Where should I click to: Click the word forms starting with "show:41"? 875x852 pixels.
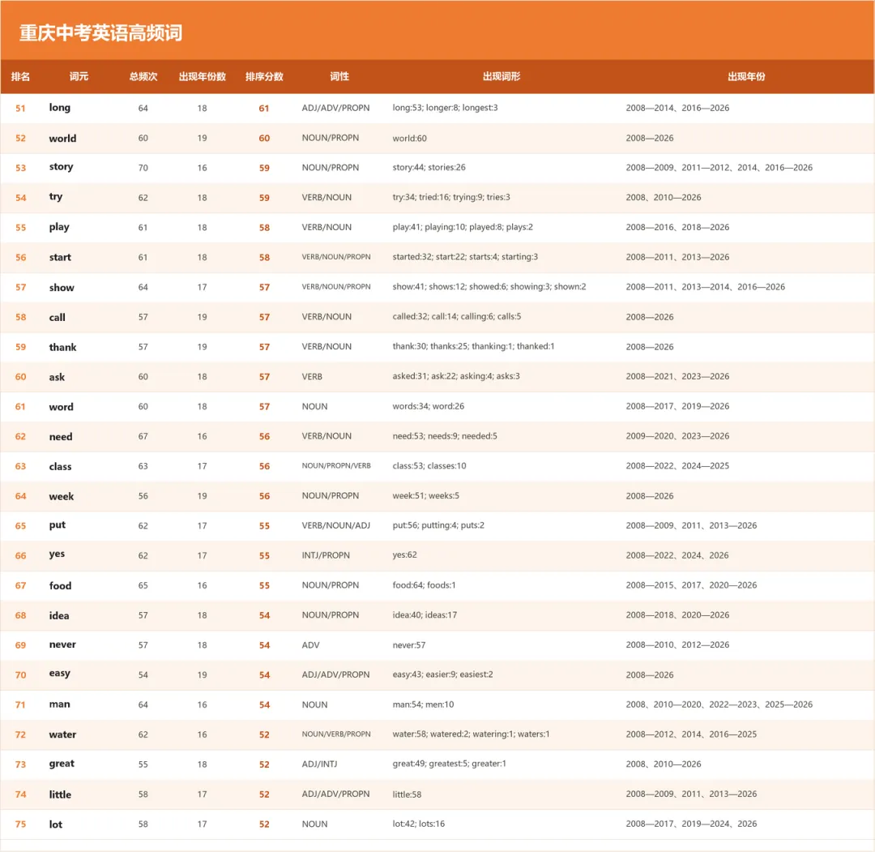click(x=489, y=287)
